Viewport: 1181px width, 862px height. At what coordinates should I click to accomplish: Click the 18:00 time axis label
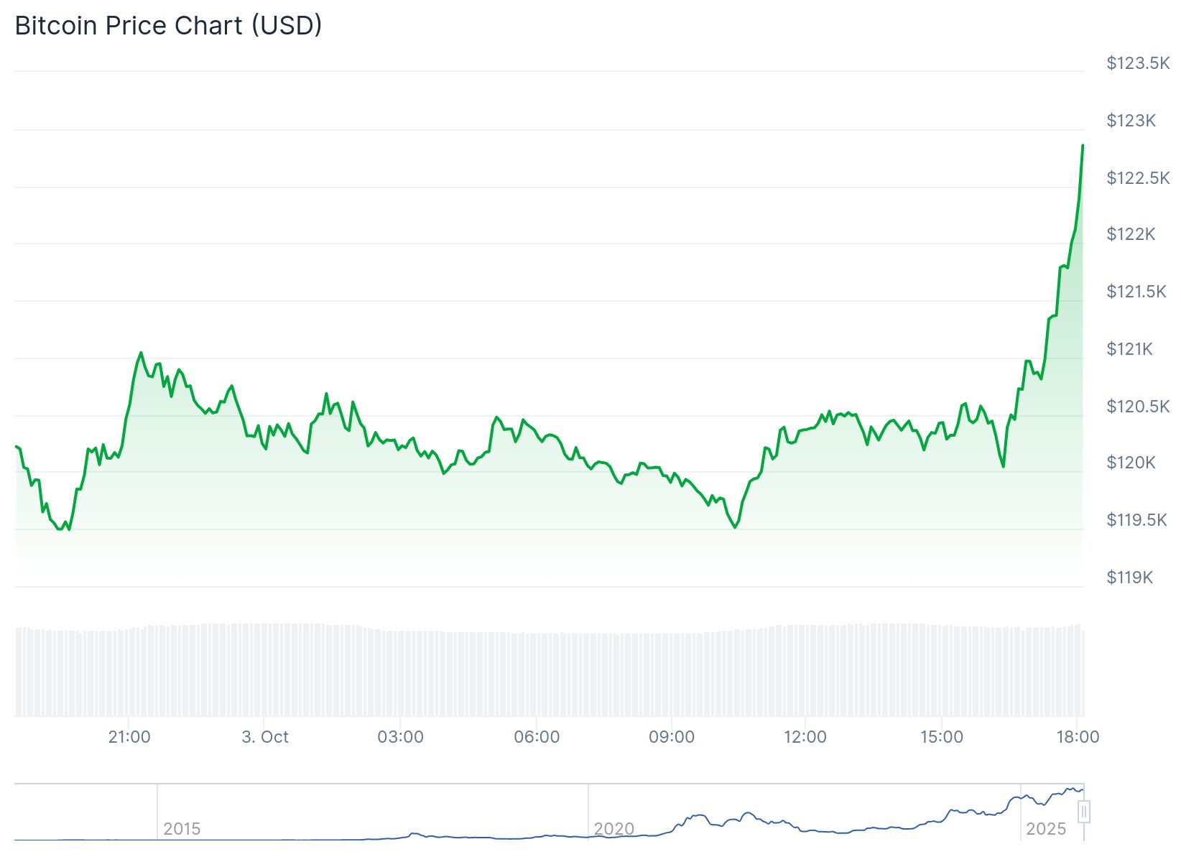(1078, 737)
